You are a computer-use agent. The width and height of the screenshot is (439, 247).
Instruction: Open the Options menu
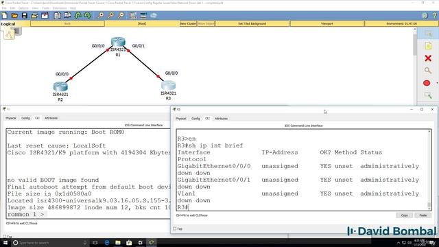[23, 8]
